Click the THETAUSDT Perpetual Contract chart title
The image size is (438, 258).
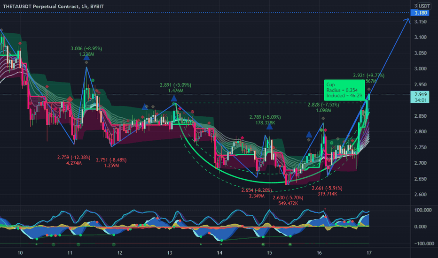(x=54, y=6)
